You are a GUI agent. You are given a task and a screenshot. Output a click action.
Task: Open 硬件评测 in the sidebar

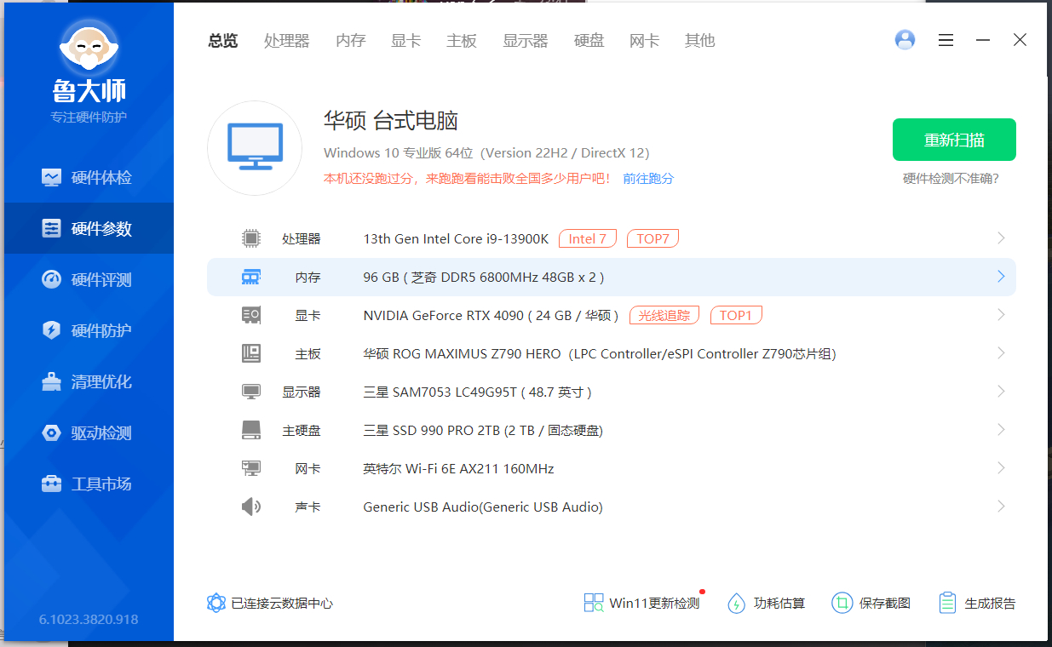click(x=89, y=280)
